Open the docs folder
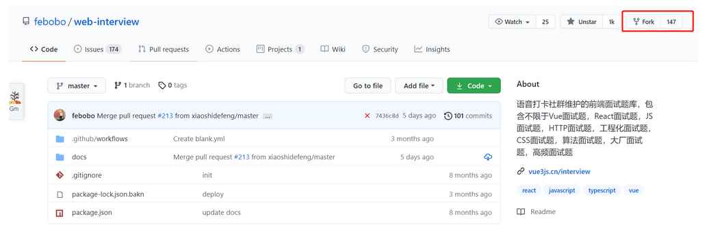This screenshot has width=709, height=249. (79, 157)
